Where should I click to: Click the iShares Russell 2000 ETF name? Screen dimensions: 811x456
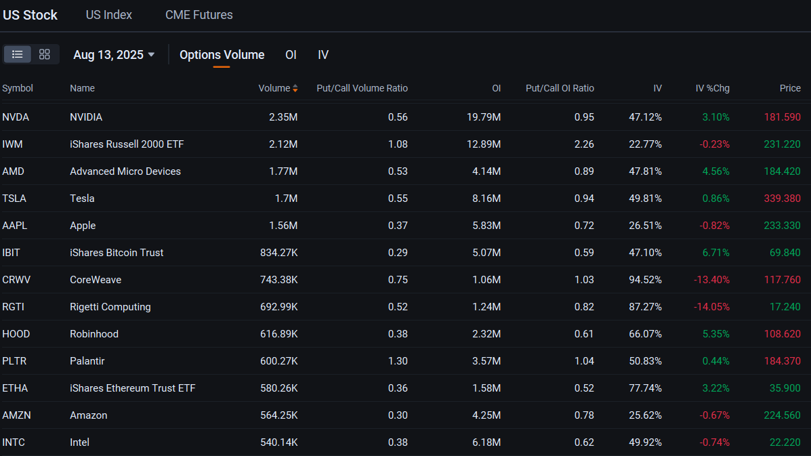[x=127, y=144]
